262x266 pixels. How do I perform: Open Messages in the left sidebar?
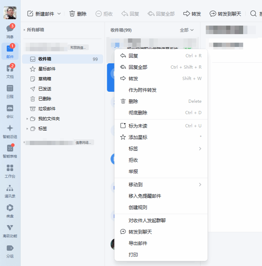(x=10, y=30)
